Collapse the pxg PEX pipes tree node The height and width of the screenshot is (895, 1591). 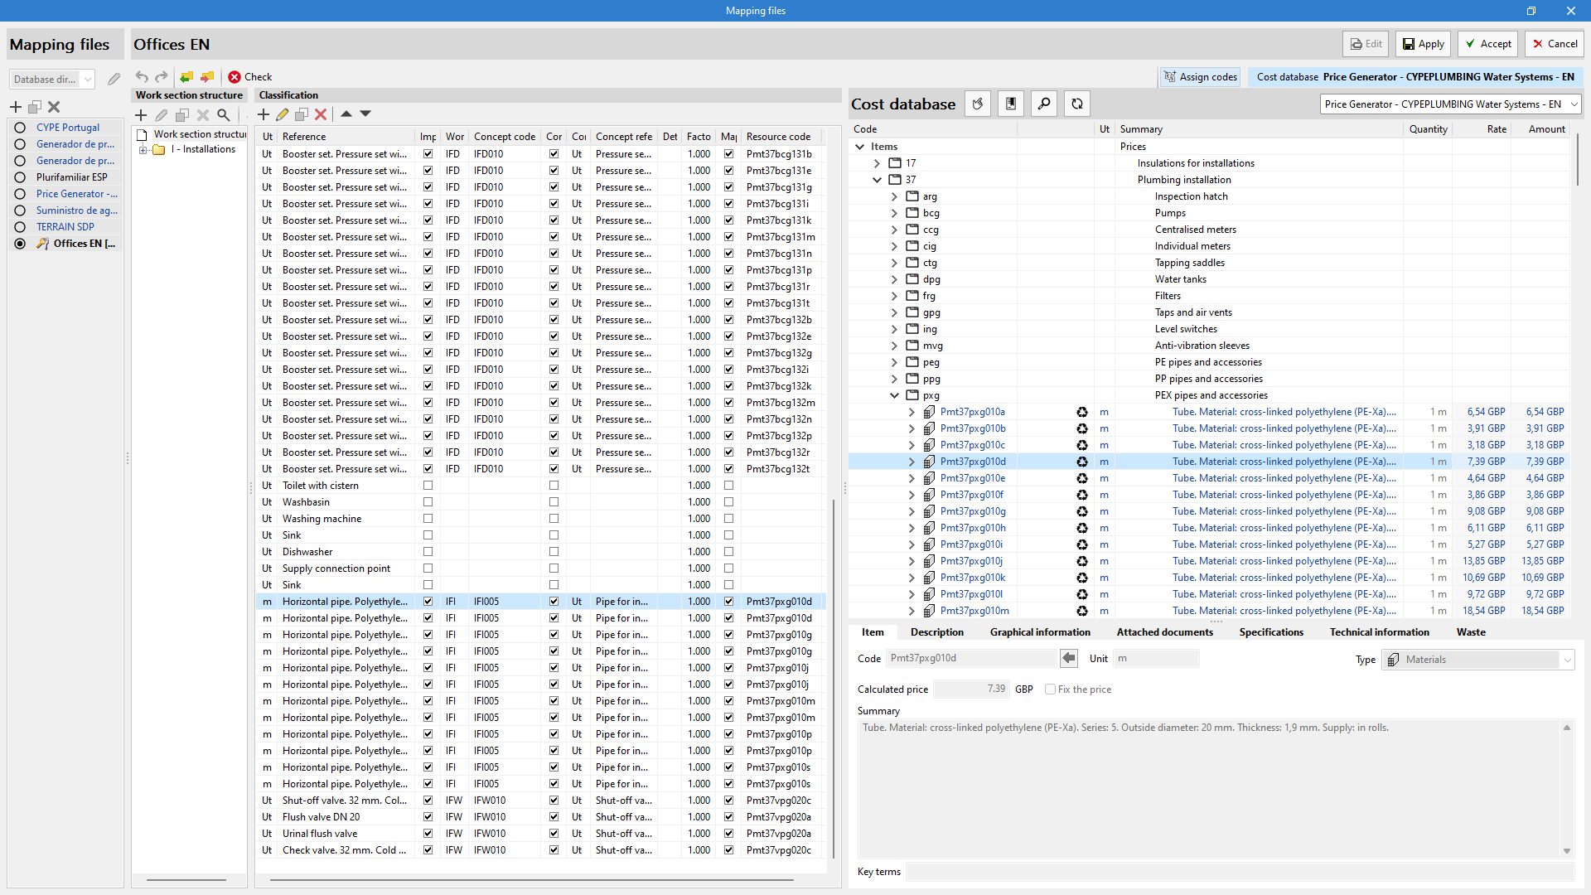pos(895,395)
